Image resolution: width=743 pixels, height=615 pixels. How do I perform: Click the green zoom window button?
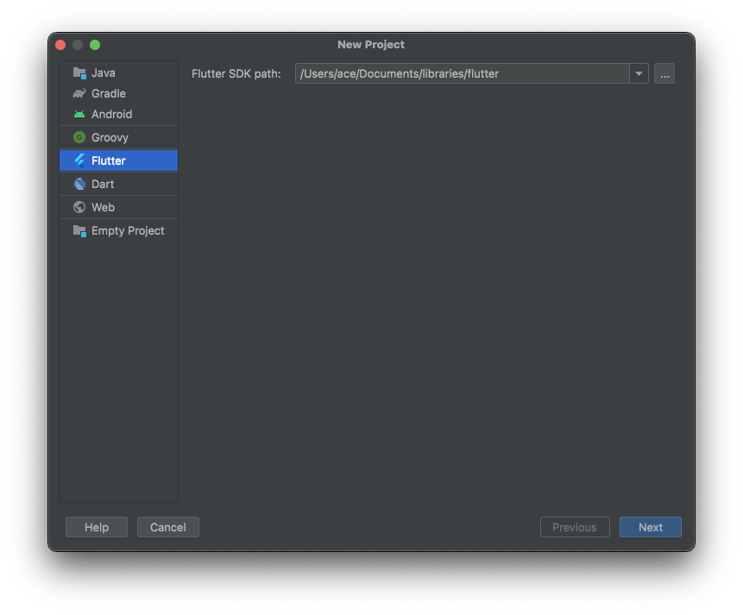tap(95, 45)
